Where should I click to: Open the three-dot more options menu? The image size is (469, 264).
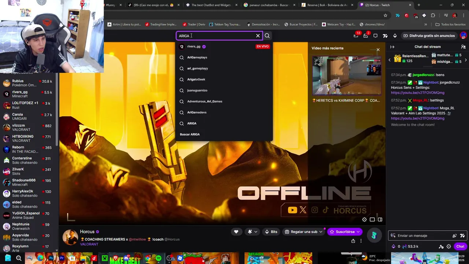pyautogui.click(x=361, y=241)
